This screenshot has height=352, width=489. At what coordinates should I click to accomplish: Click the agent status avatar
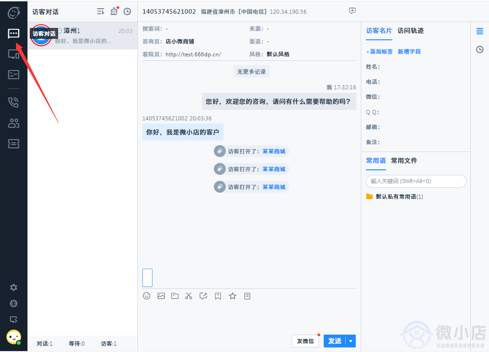[x=14, y=337]
